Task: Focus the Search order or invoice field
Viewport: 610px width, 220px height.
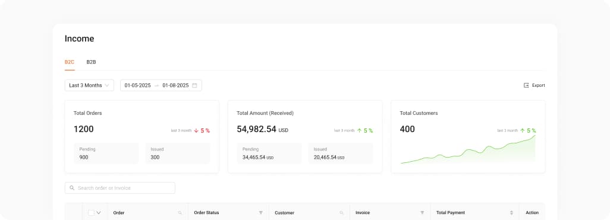Action: (120, 188)
